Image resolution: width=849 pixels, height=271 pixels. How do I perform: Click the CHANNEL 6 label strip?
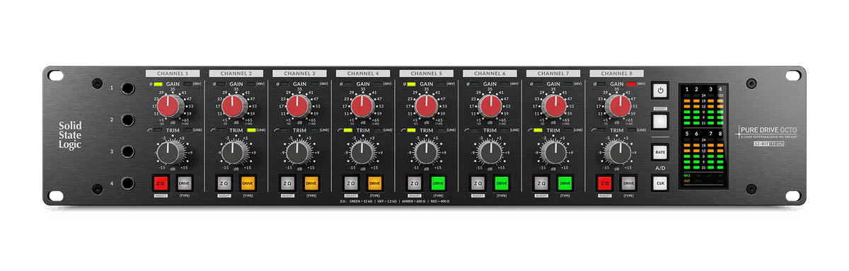coord(490,73)
